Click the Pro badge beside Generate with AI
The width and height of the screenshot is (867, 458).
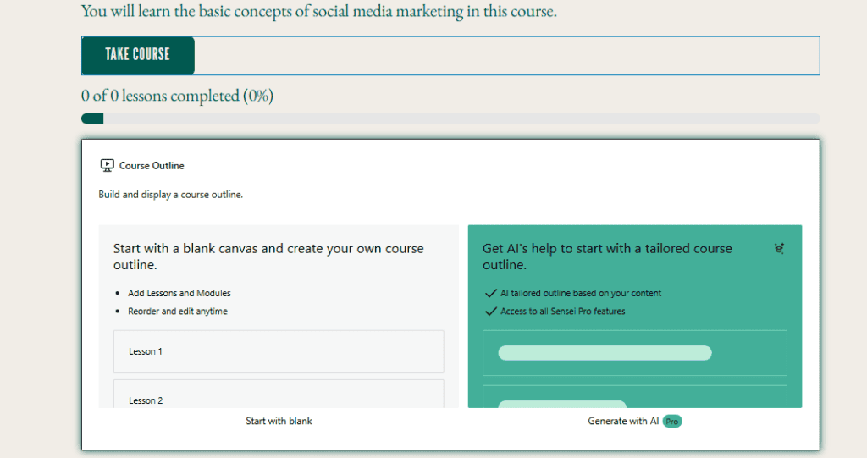click(671, 421)
